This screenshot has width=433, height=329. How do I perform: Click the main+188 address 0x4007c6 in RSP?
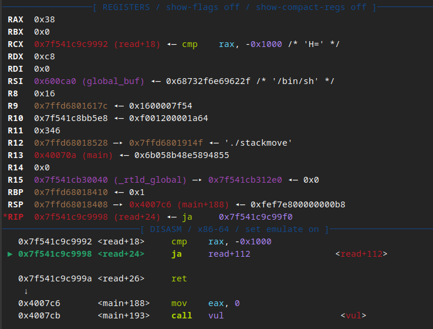point(150,205)
